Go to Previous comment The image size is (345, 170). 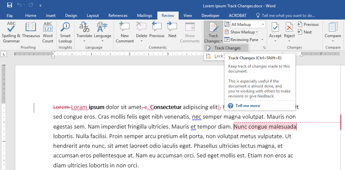[157, 30]
